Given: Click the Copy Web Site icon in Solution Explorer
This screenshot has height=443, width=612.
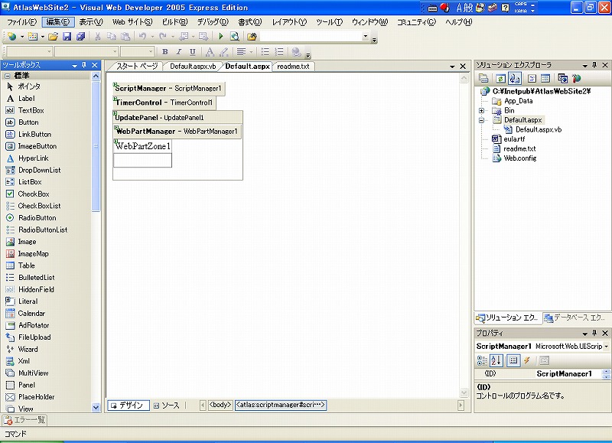Looking at the screenshot, I should click(562, 79).
